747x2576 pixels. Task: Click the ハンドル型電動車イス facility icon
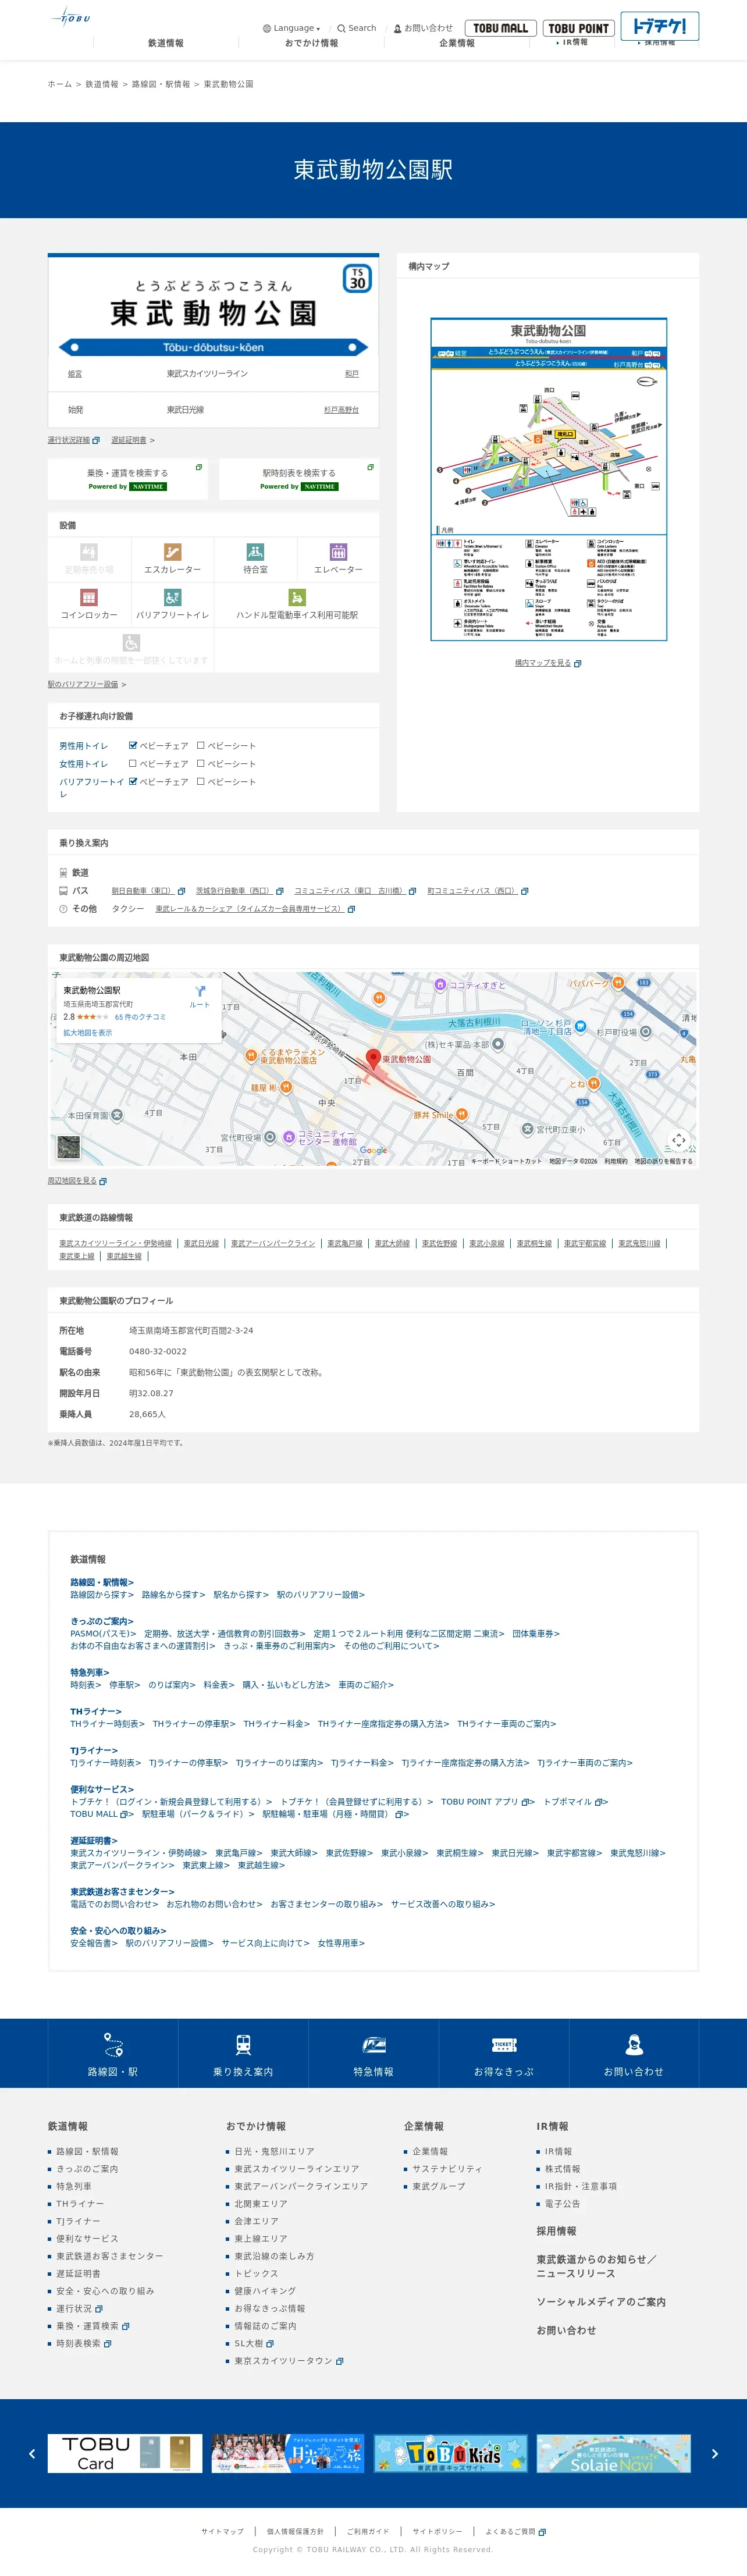coord(297,597)
